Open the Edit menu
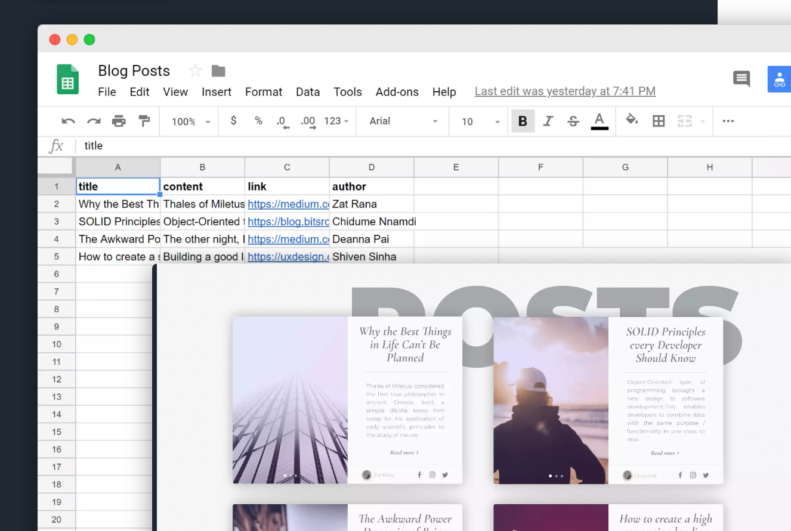The height and width of the screenshot is (531, 791). click(140, 92)
